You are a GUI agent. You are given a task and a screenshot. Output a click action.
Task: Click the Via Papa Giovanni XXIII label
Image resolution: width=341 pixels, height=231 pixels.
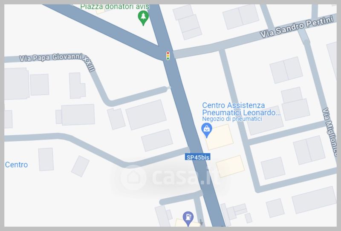click(57, 60)
